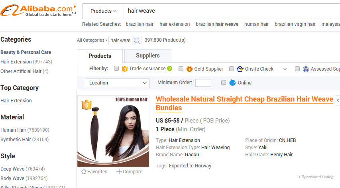Viewport: 340px width, 188px height.
Task: Click the Assessed Supplier badge icon
Action: point(306,69)
